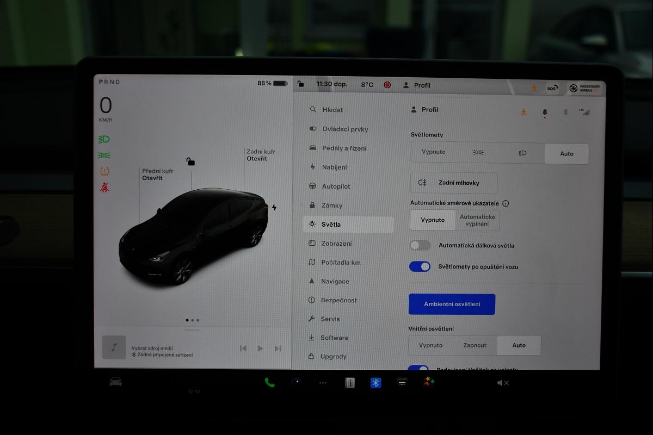Tap the info icon beside Automatické směrové ukazatele
Image resolution: width=653 pixels, height=435 pixels.
pos(506,203)
